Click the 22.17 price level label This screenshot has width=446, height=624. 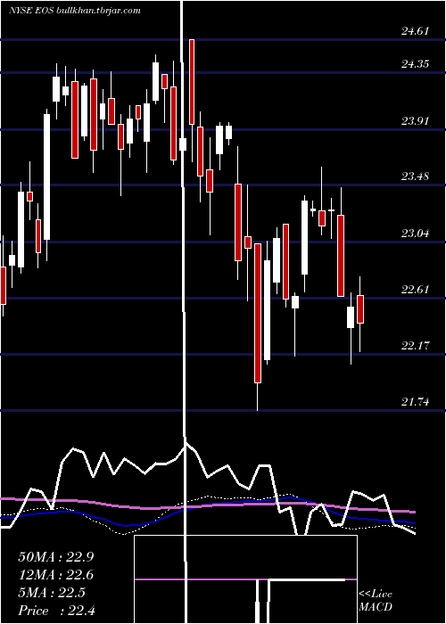point(415,346)
